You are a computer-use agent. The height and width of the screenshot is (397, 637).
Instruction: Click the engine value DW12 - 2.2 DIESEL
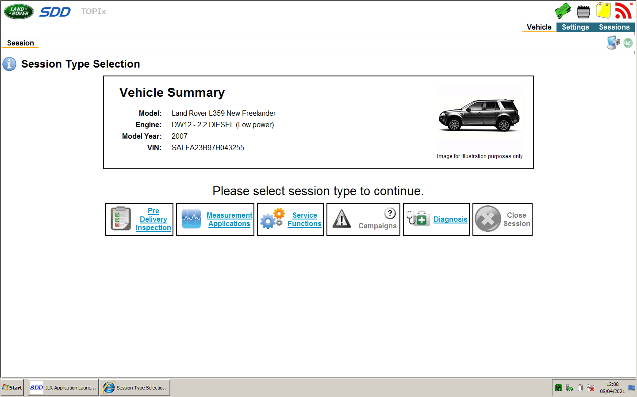(223, 125)
